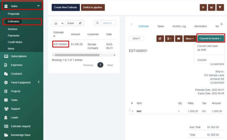227x140 pixels.
Task: Click the filter funnel icon button
Action: (220, 8)
